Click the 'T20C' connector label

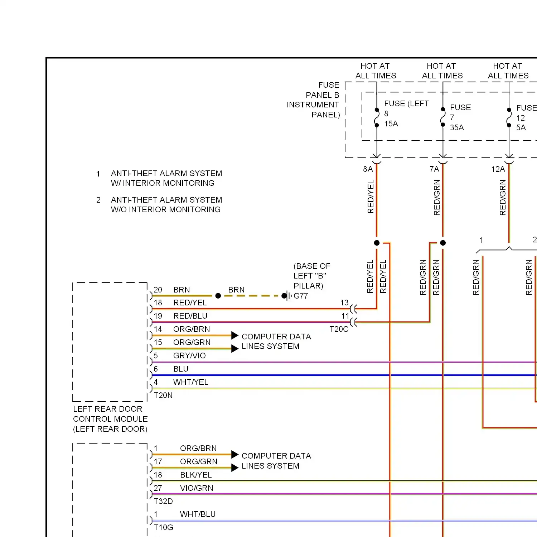point(339,329)
